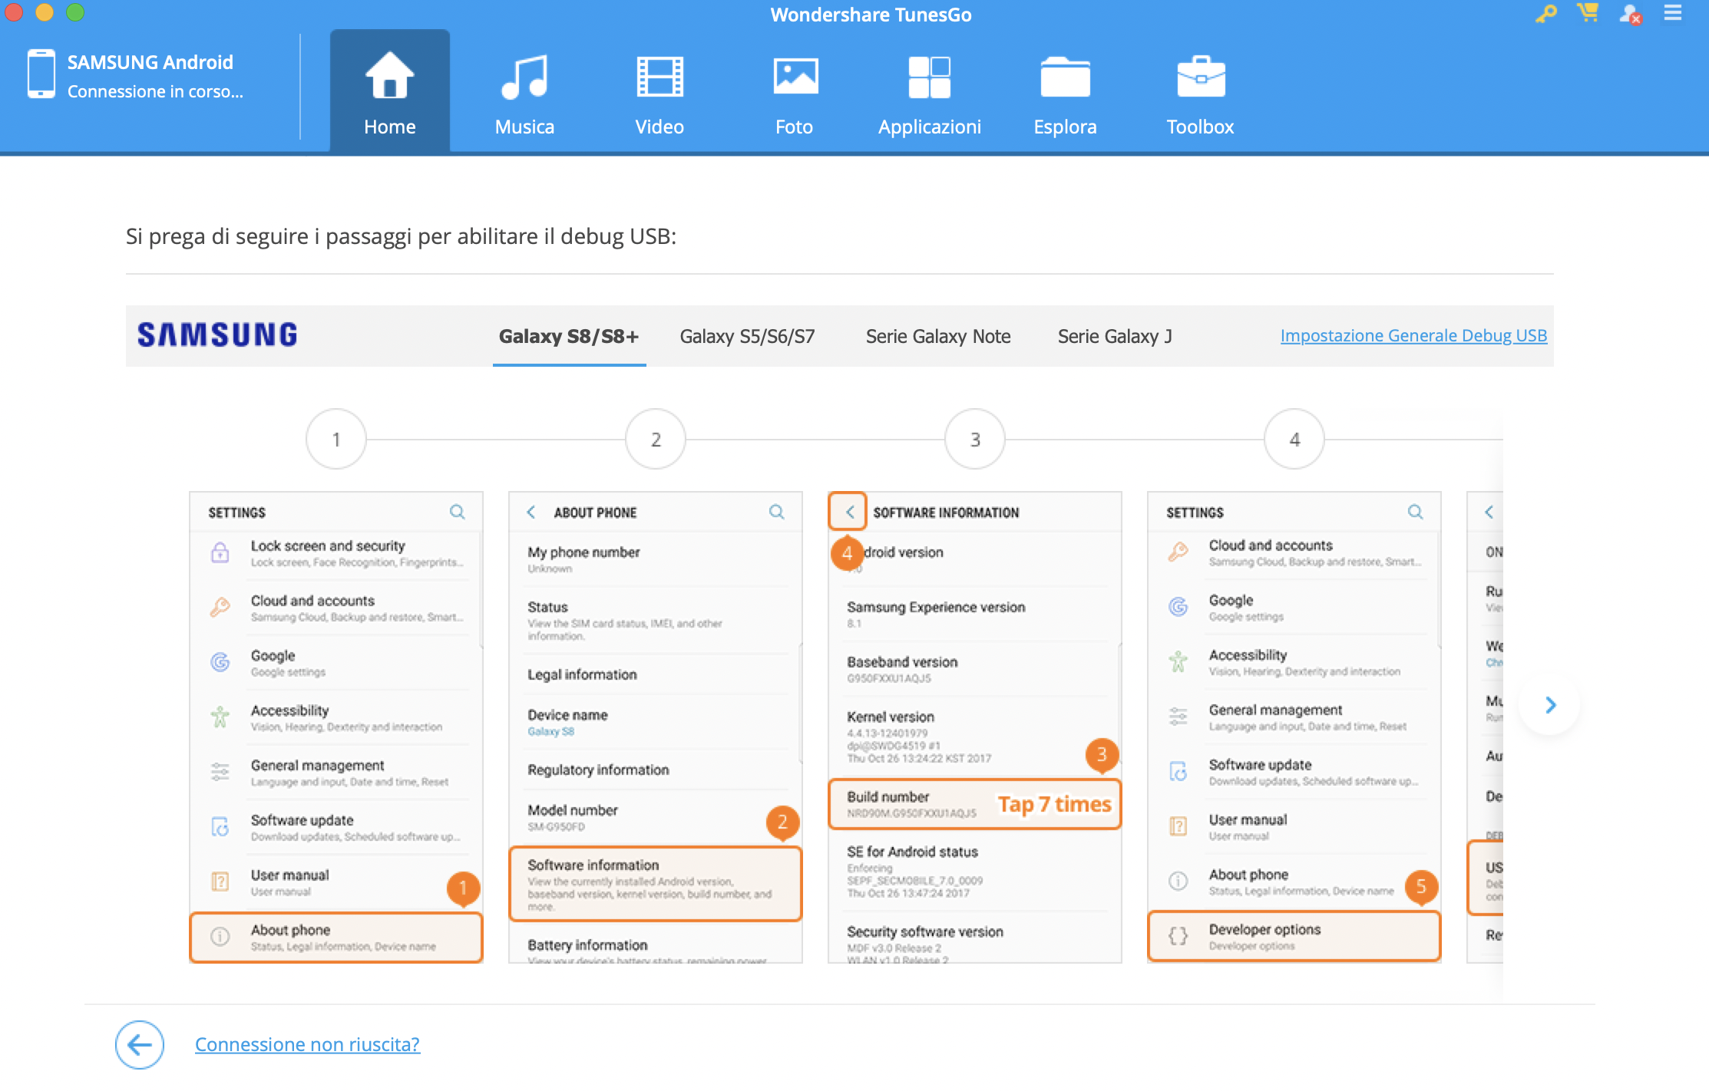Open the hamburger menu
The height and width of the screenshot is (1091, 1709).
[1673, 13]
